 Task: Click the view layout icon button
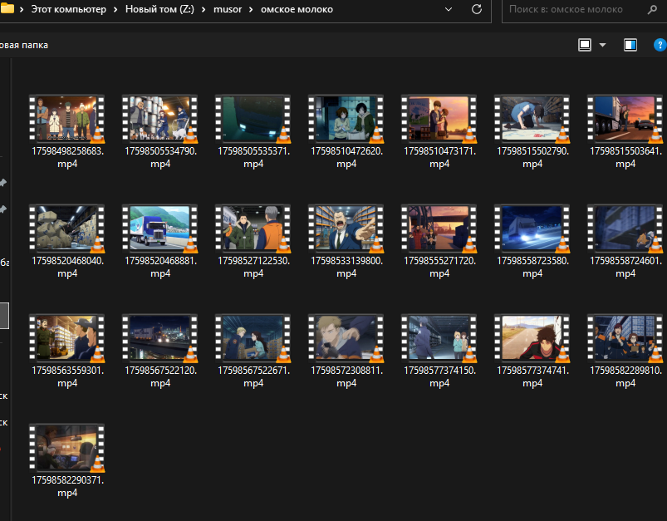(585, 45)
